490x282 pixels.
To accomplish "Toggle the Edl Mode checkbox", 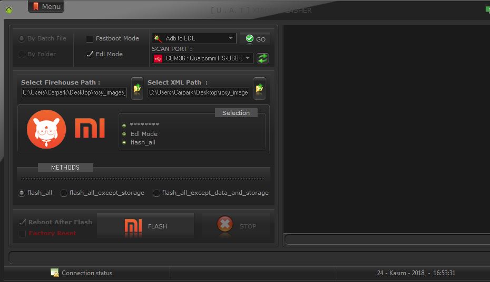I will tap(90, 54).
